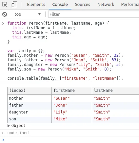
Task: Activate the inspect element picker icon
Action: (x=4, y=5)
